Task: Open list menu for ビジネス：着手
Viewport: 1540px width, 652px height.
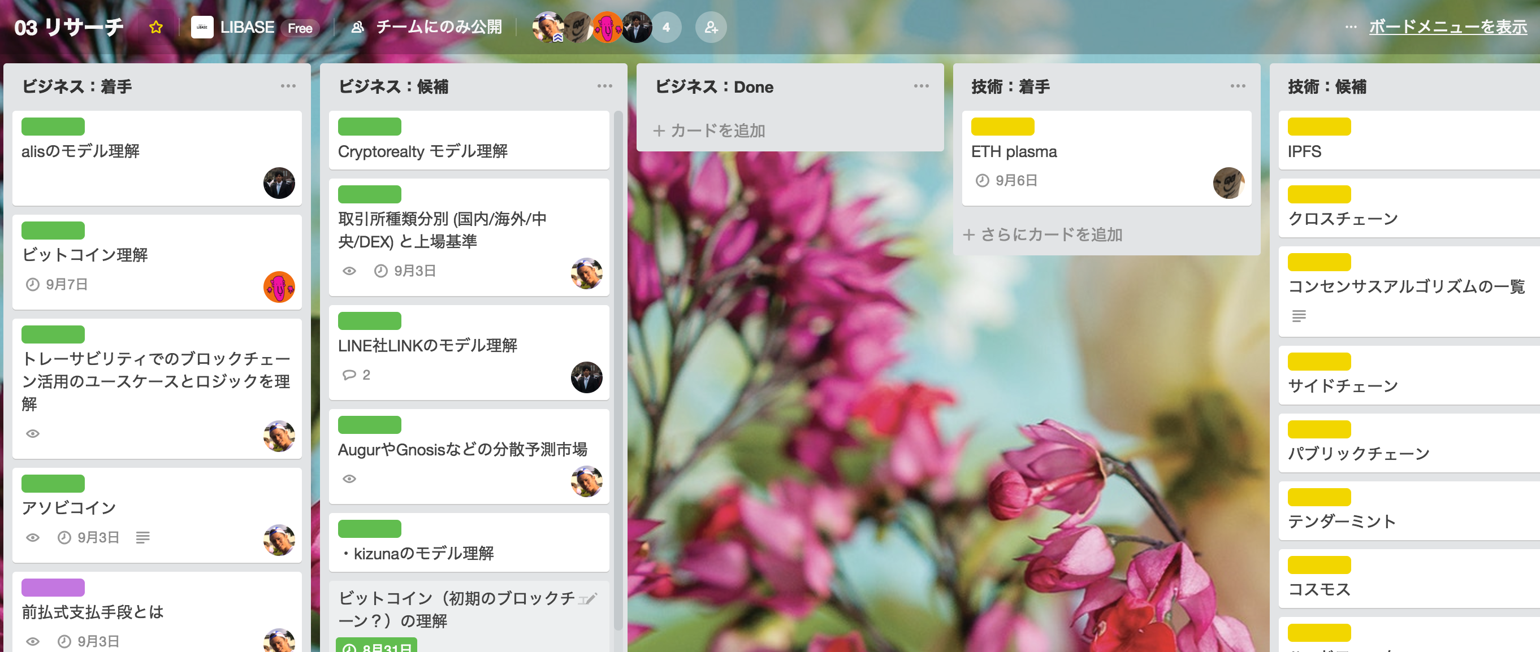Action: (288, 86)
